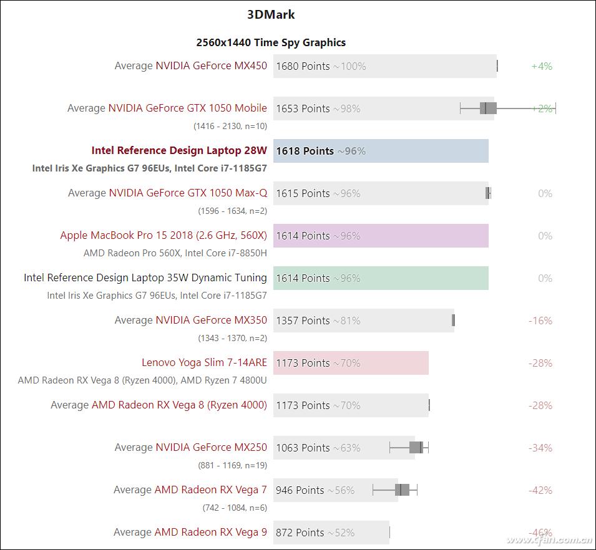Open the NVIDIA GeForce MX450 link
596x550 pixels.
pyautogui.click(x=211, y=65)
